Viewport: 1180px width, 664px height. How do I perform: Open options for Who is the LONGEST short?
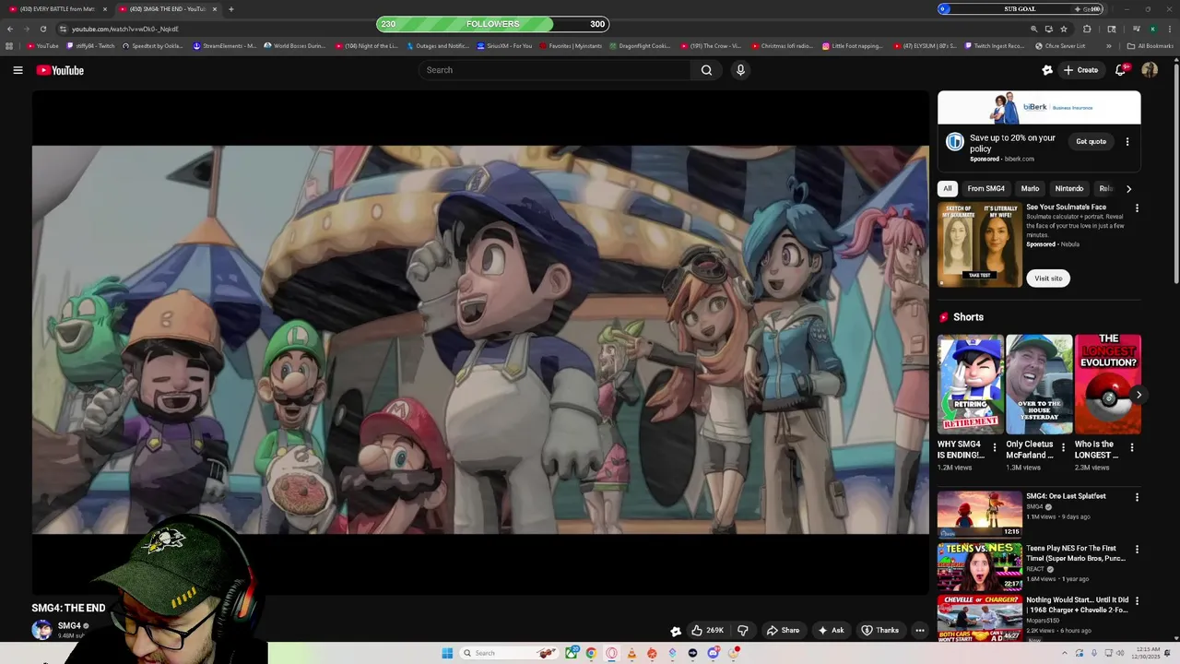(1132, 447)
